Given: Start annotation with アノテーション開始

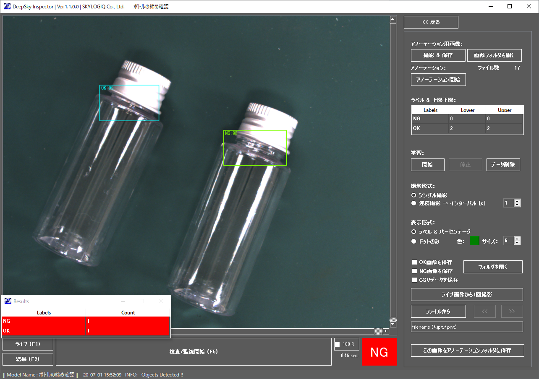Looking at the screenshot, I should pos(438,79).
